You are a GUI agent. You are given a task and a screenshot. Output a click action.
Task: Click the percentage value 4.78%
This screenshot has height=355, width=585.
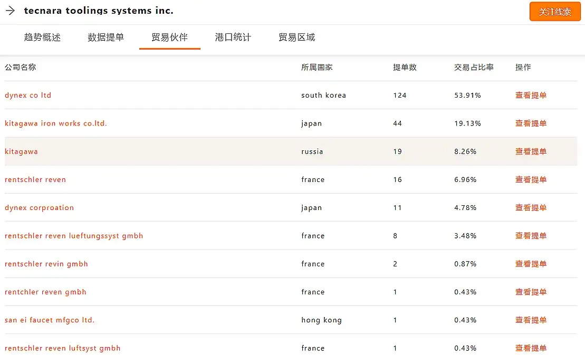click(465, 208)
